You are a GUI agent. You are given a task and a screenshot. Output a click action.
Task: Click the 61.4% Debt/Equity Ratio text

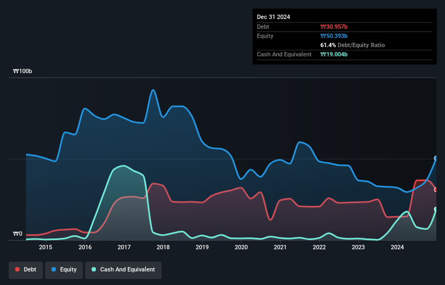(352, 45)
